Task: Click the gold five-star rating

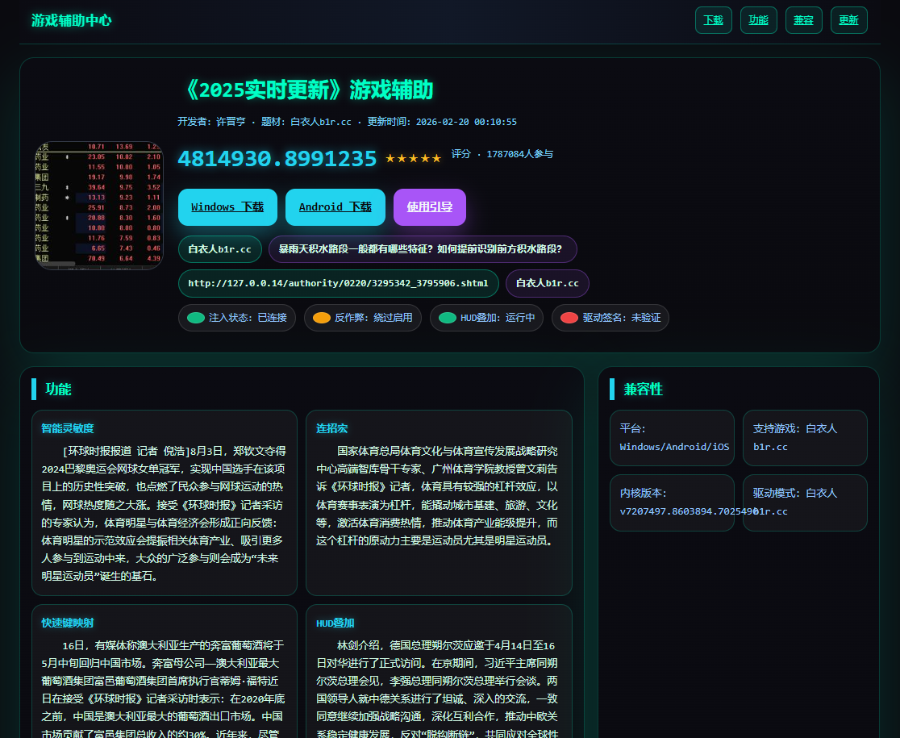Action: [413, 158]
